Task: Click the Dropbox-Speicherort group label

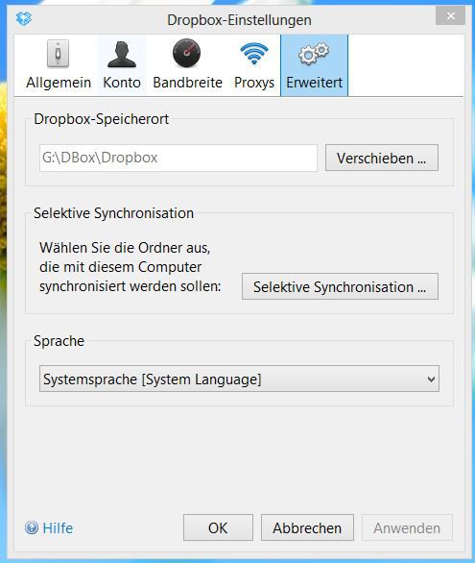Action: [x=101, y=119]
